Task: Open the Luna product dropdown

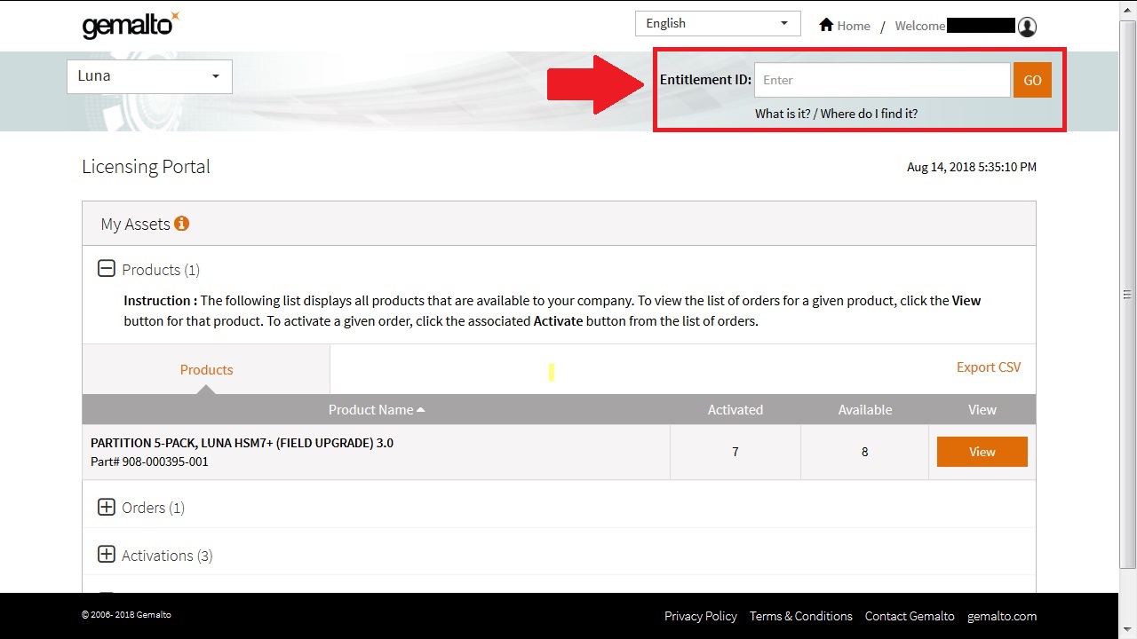Action: [x=149, y=76]
